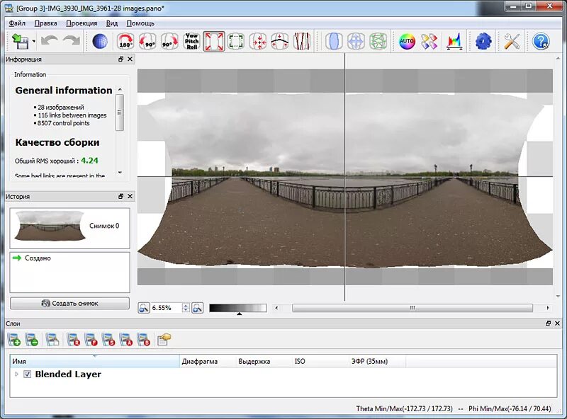
Task: Click the Information panel scroll-down arrow
Action: pyautogui.click(x=120, y=173)
